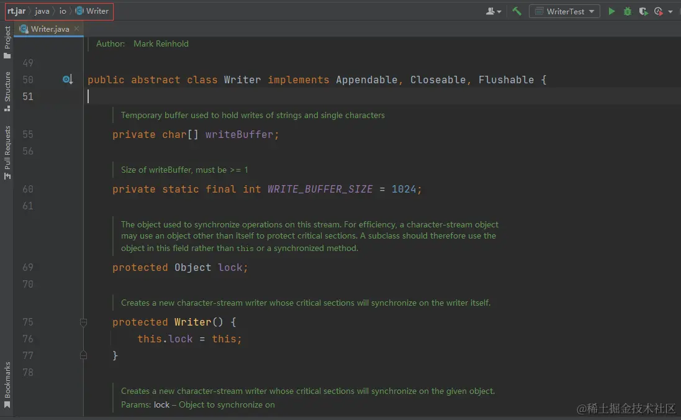681x420 pixels.
Task: Click the 'Params: lock' doc line
Action: tap(197, 405)
